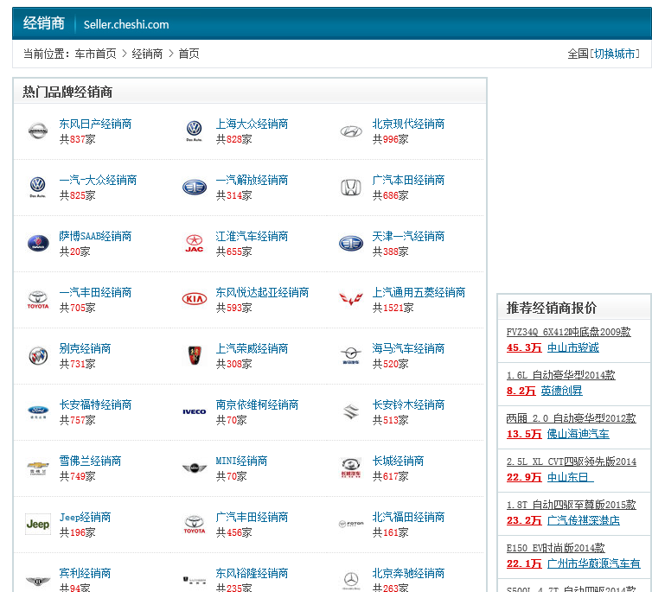This screenshot has height=592, width=652.
Task: Click the JAC logo for 江淮汽车
Action: click(x=195, y=244)
